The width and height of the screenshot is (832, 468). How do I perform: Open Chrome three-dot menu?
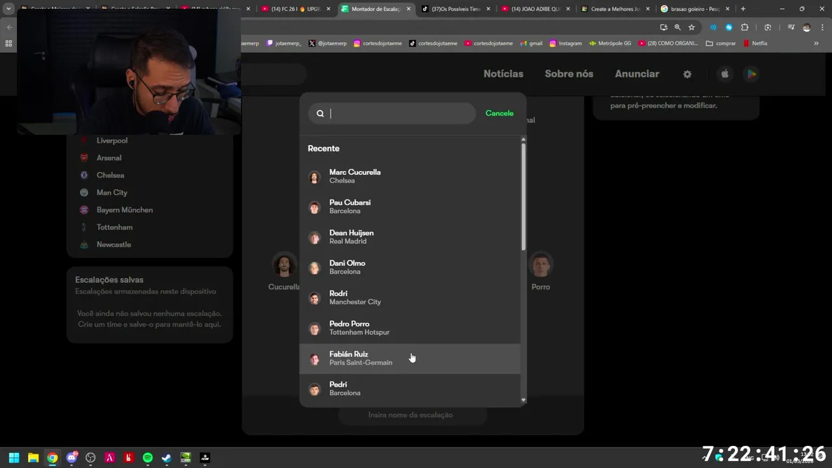[822, 27]
